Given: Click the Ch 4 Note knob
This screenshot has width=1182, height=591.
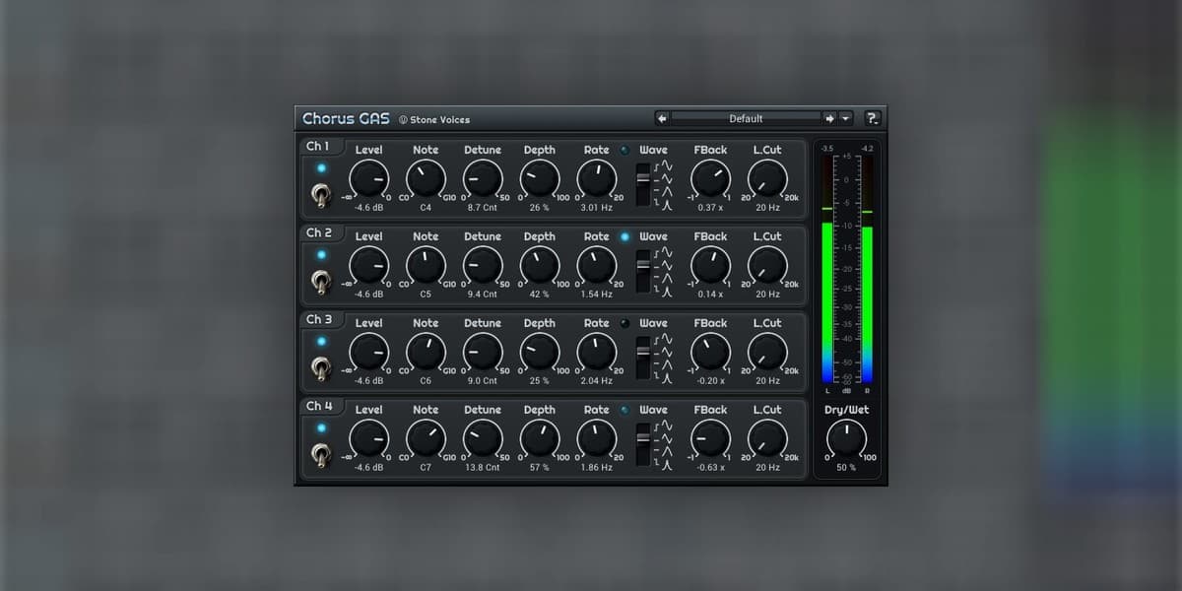Looking at the screenshot, I should click(426, 439).
